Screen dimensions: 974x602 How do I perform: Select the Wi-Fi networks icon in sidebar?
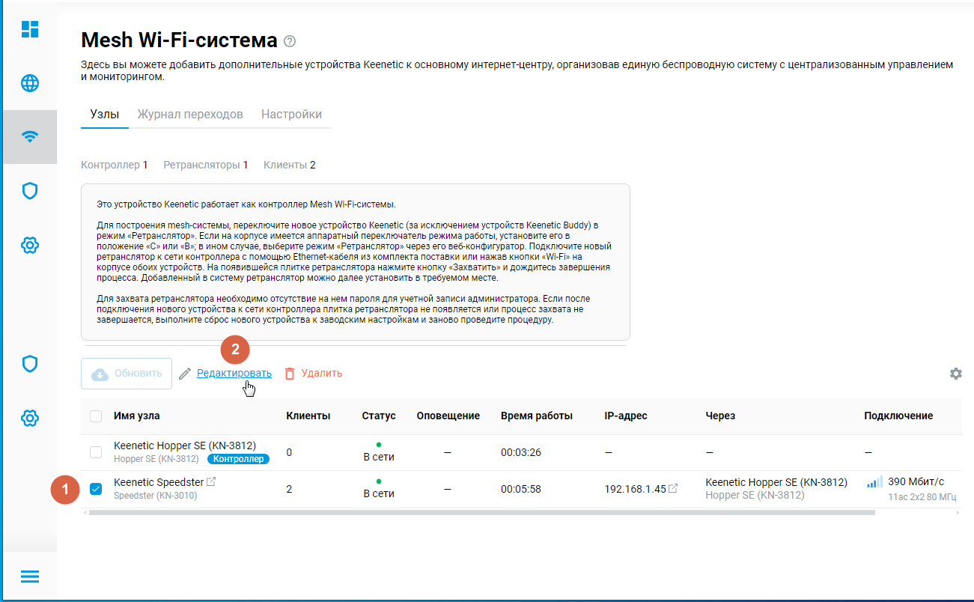click(x=30, y=137)
